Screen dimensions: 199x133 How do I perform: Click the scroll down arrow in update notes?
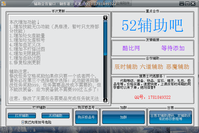click(105, 100)
